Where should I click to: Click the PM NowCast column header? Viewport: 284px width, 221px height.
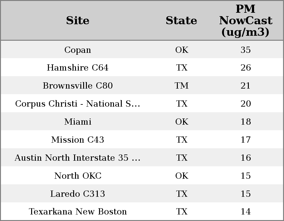pyautogui.click(x=245, y=21)
